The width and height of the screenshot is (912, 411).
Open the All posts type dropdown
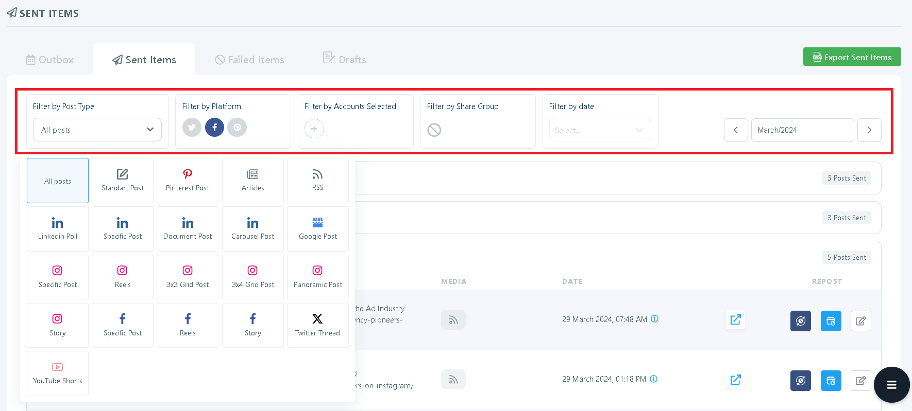[x=97, y=130]
